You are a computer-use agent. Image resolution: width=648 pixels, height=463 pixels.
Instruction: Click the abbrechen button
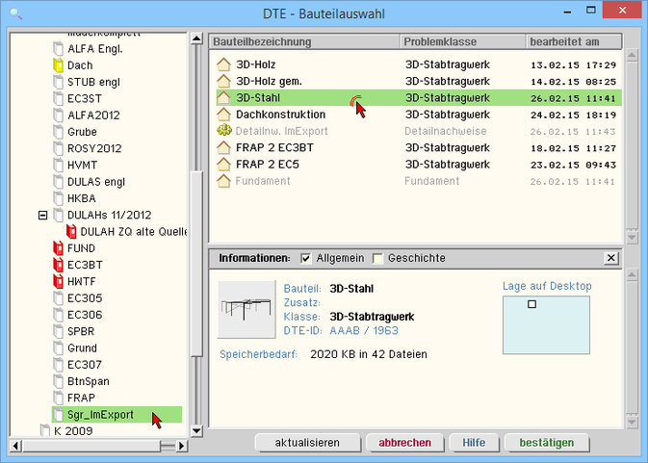coord(404,443)
